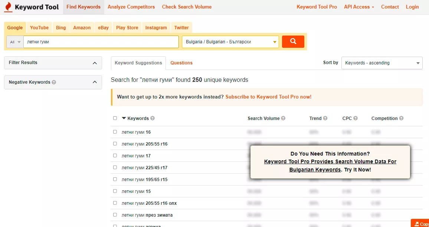This screenshot has height=227, width=429.
Task: Click help icon beside Search Volume header
Action: 283,118
